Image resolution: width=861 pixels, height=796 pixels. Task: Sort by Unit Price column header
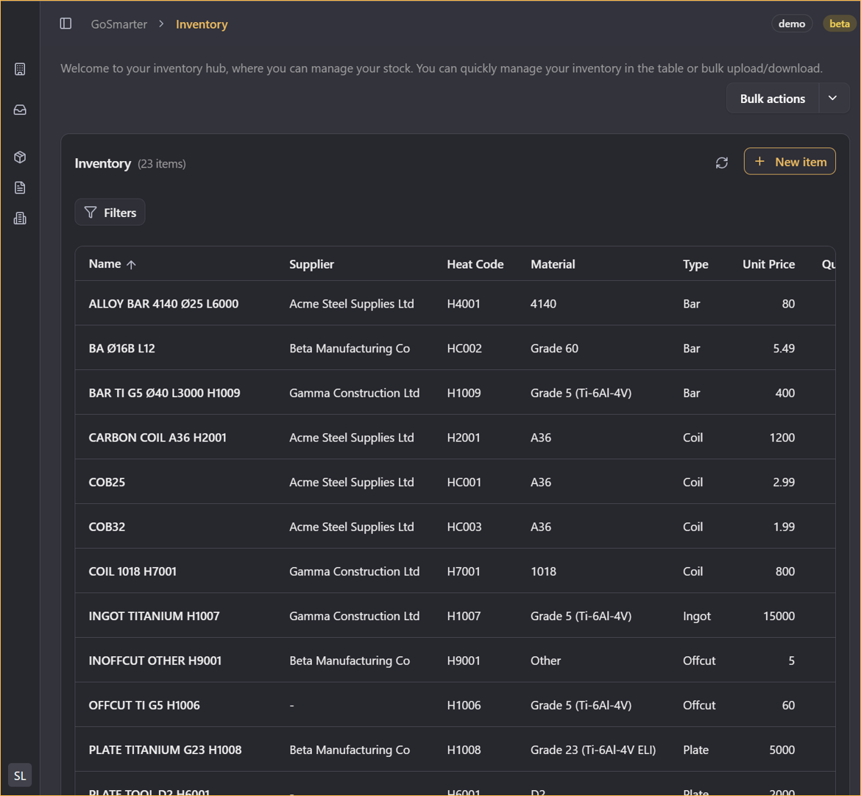(768, 264)
